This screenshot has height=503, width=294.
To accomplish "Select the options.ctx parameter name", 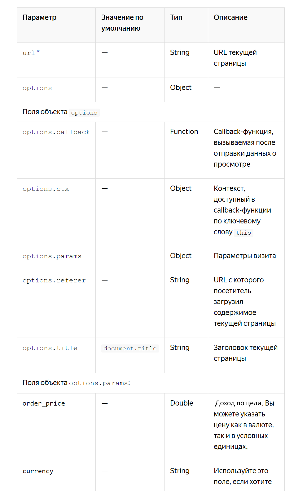I will coord(46,189).
